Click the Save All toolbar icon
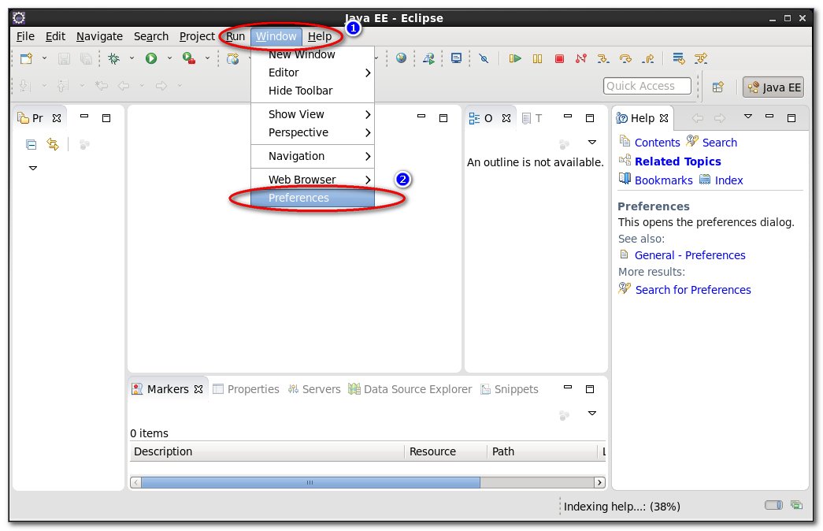This screenshot has height=531, width=823. click(86, 58)
